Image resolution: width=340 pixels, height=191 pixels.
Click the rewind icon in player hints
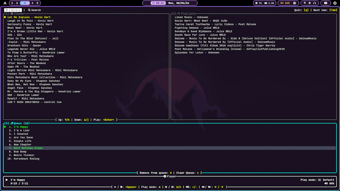click(x=203, y=187)
